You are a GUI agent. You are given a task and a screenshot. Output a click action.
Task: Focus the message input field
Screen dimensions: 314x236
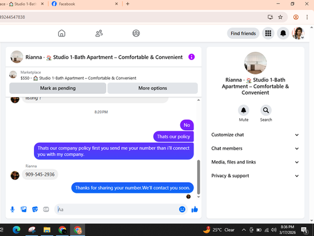[x=117, y=209]
